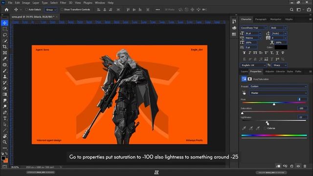313x176 pixels.
Task: Select the Rectangular Marquee tool
Action: (x=4, y=29)
